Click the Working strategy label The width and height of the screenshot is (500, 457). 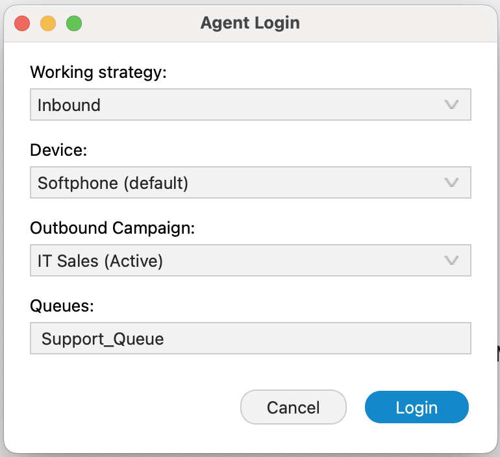(98, 72)
